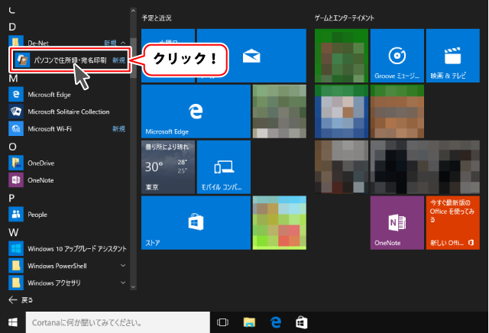489x333 pixels.
Task: Click the ストア tile in Start
Action: [x=196, y=222]
